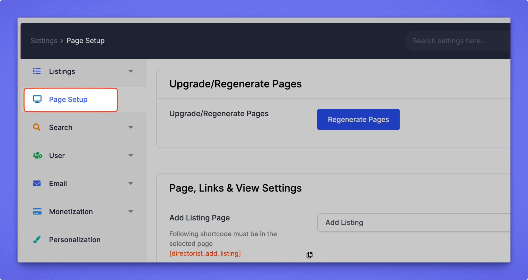
Task: Click the Personalization paintbrush icon
Action: tap(37, 240)
